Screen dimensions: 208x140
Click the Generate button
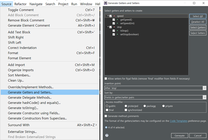pos(180,136)
